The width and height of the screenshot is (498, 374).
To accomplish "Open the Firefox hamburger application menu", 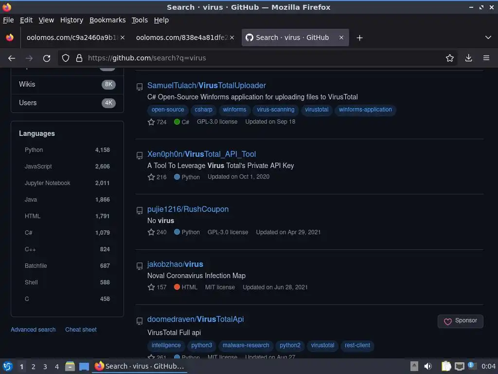I will [486, 58].
